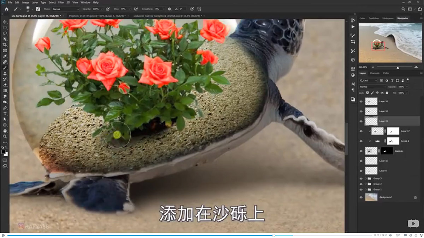Select the Pngitem_6435119.png document tab

pos(99,16)
